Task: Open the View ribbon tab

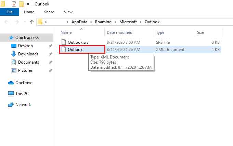Action: tap(68, 12)
